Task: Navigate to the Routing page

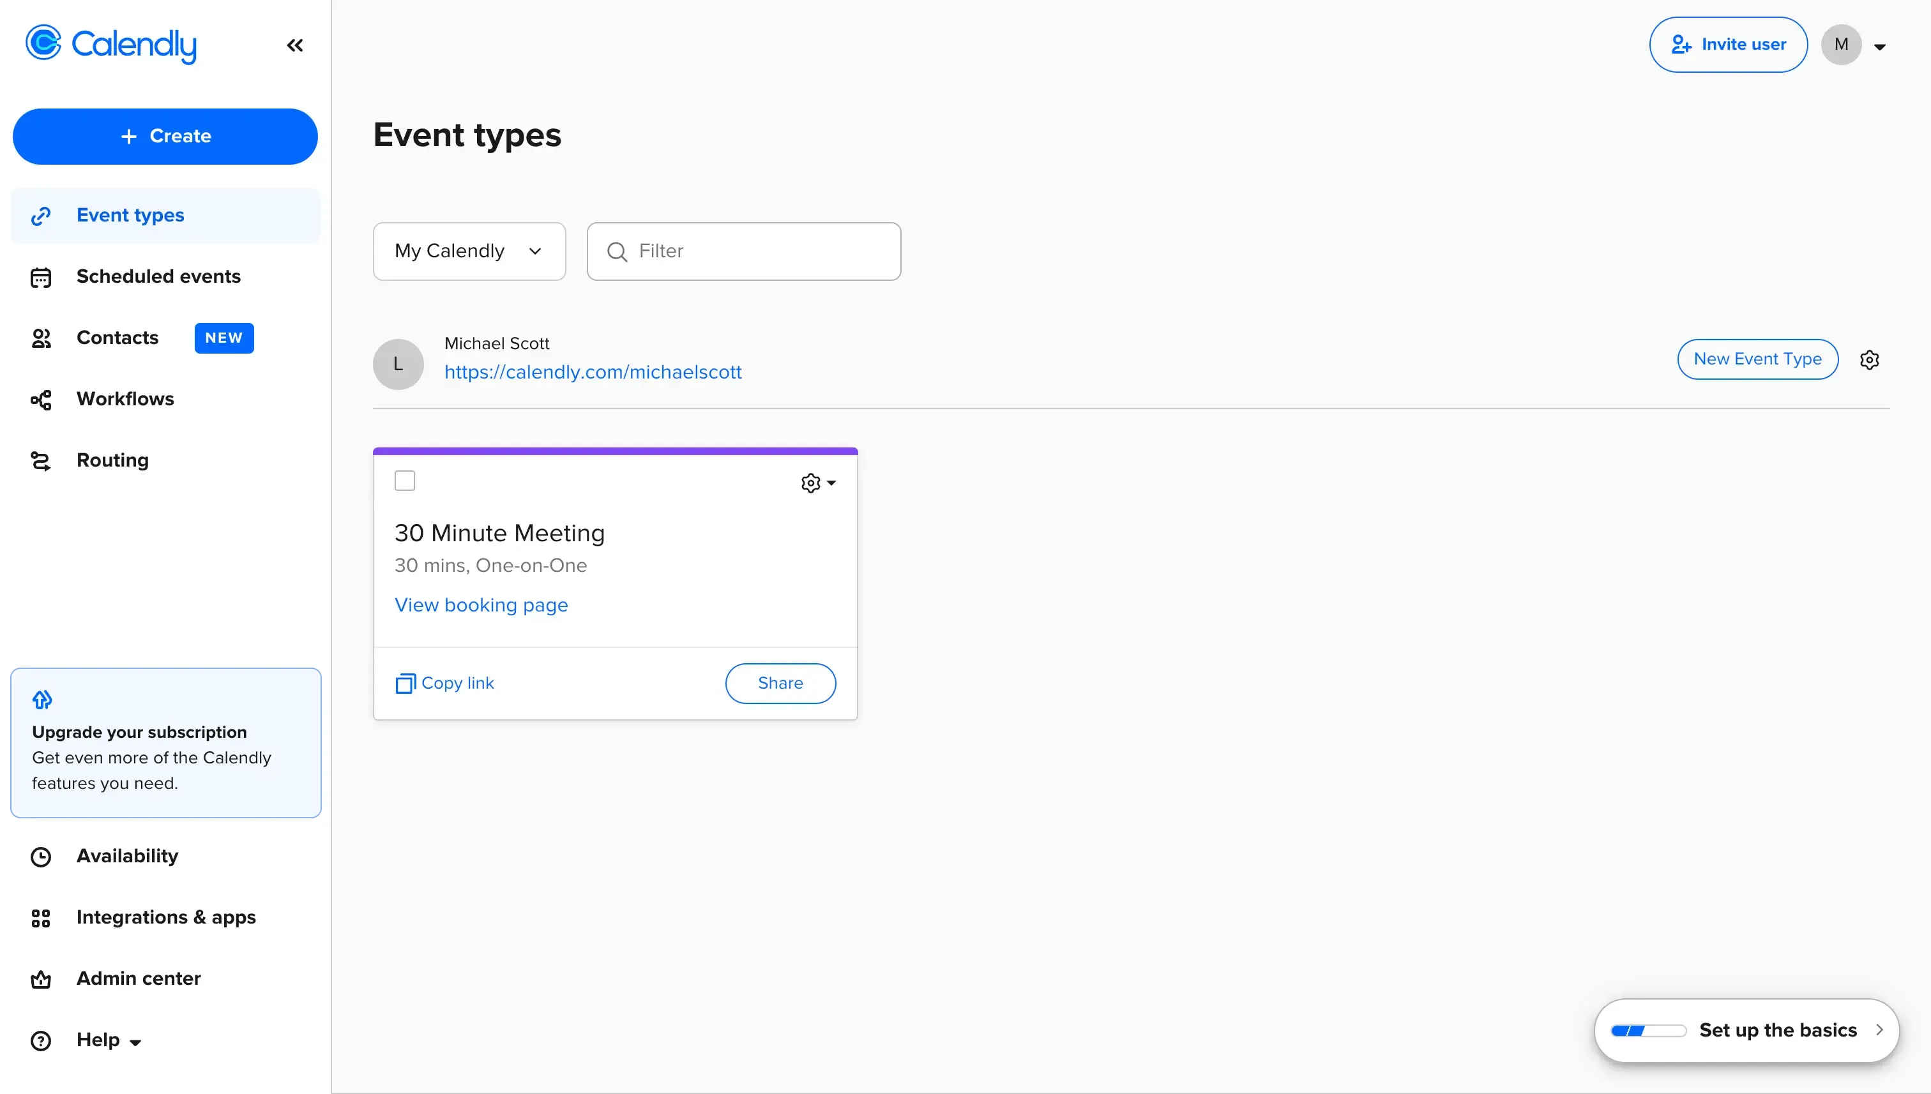Action: tap(114, 460)
